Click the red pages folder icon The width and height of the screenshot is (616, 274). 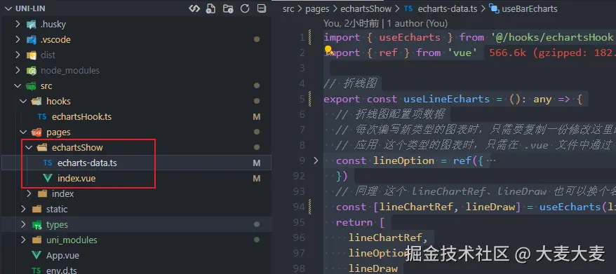click(36, 132)
